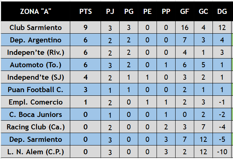
Task: Click the Dep. Argentino team name
Action: point(35,40)
